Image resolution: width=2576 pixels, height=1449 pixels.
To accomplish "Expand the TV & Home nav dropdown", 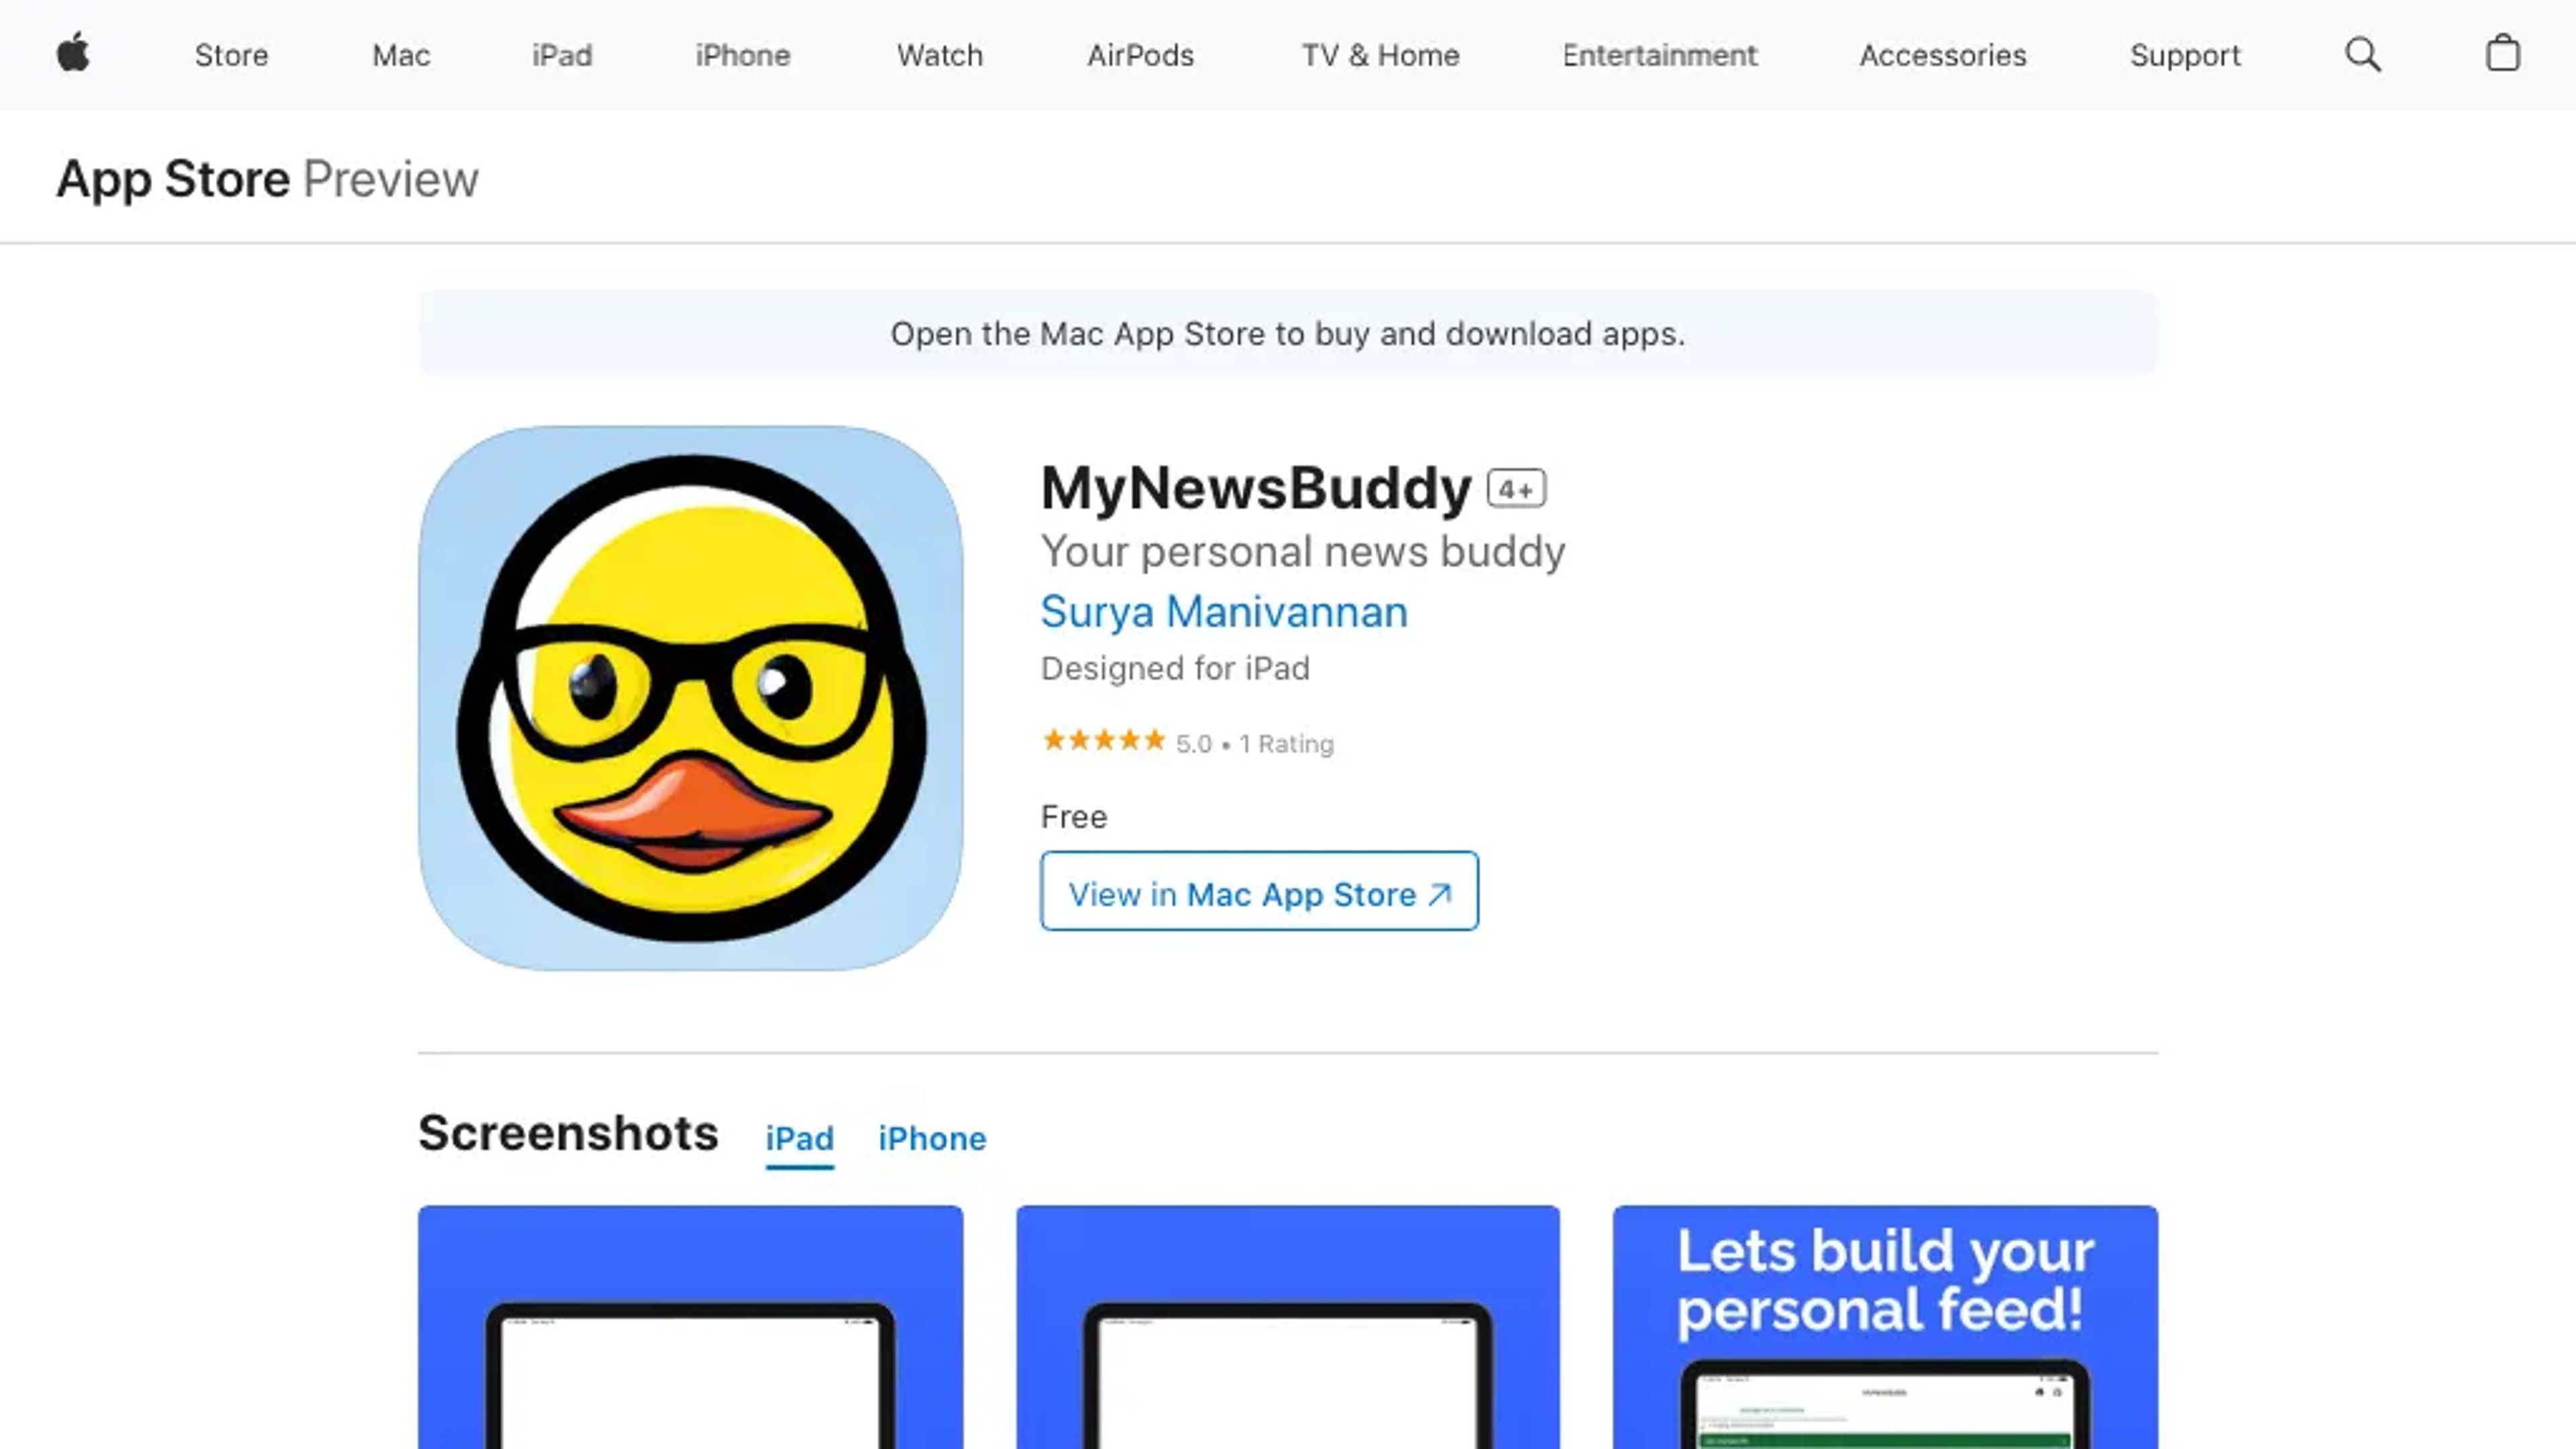I will click(1379, 55).
